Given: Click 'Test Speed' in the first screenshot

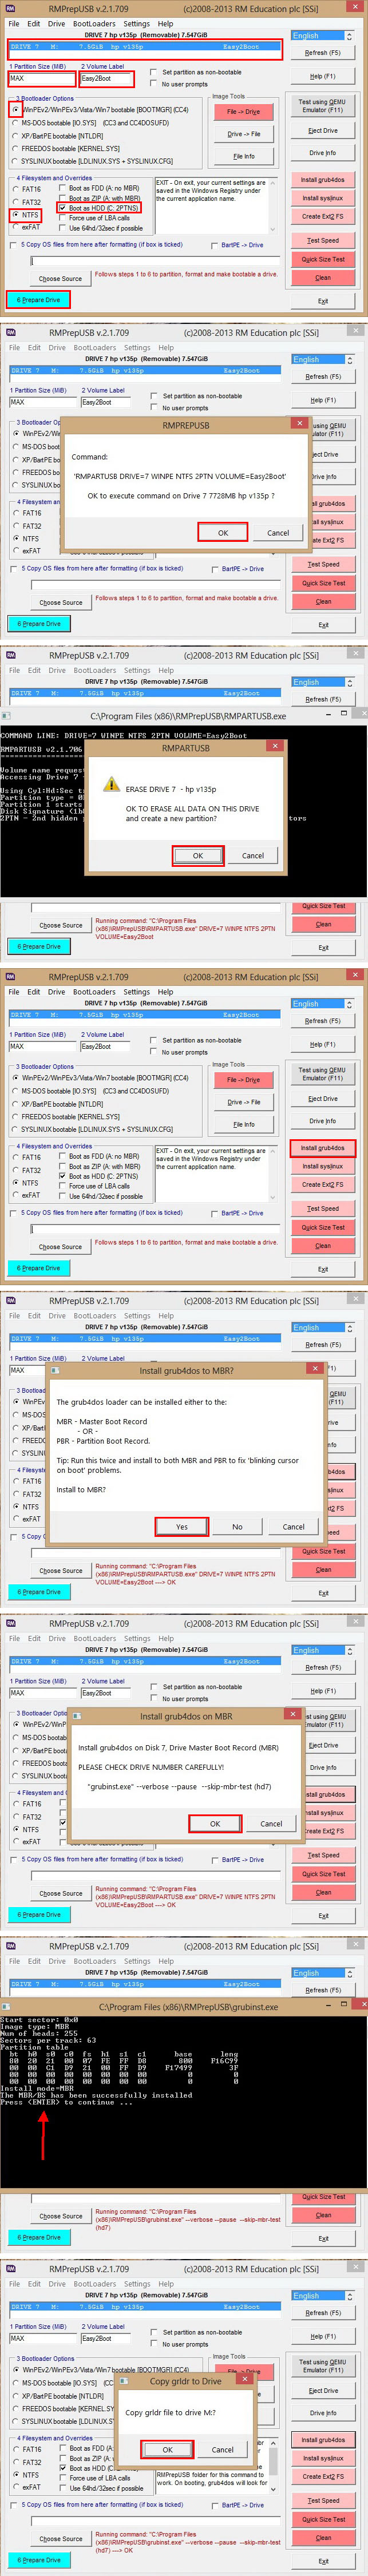Looking at the screenshot, I should 322,240.
